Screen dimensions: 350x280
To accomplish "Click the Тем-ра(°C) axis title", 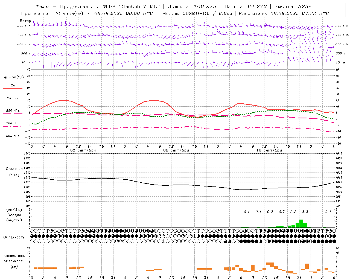I will (13, 77).
